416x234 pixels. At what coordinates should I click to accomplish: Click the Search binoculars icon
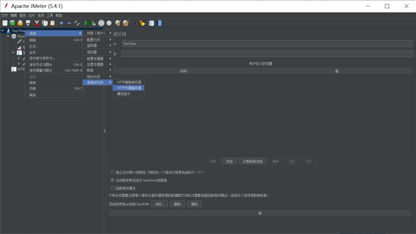pos(135,23)
